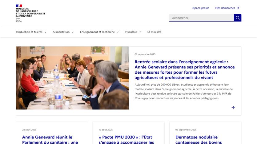
Task: Click the arrow icon on the featured article
Action: (233, 107)
